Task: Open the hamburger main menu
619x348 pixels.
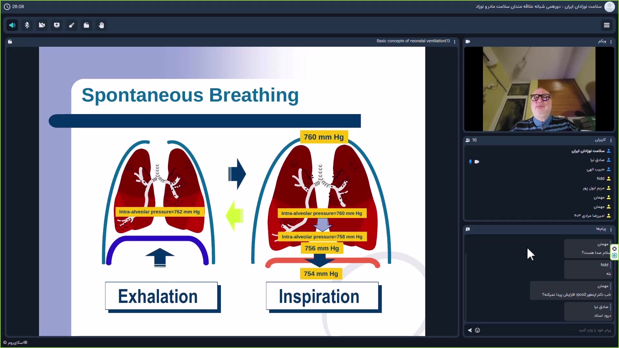Action: coord(606,25)
